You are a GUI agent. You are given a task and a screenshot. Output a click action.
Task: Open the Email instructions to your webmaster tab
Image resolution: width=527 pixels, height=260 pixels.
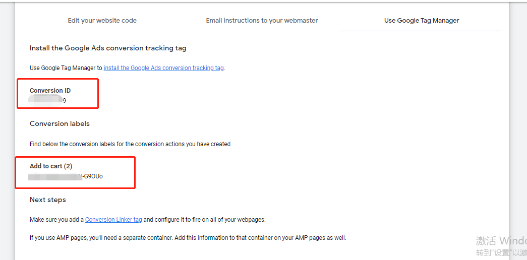[x=262, y=21]
